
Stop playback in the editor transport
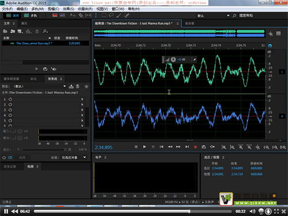136,147
